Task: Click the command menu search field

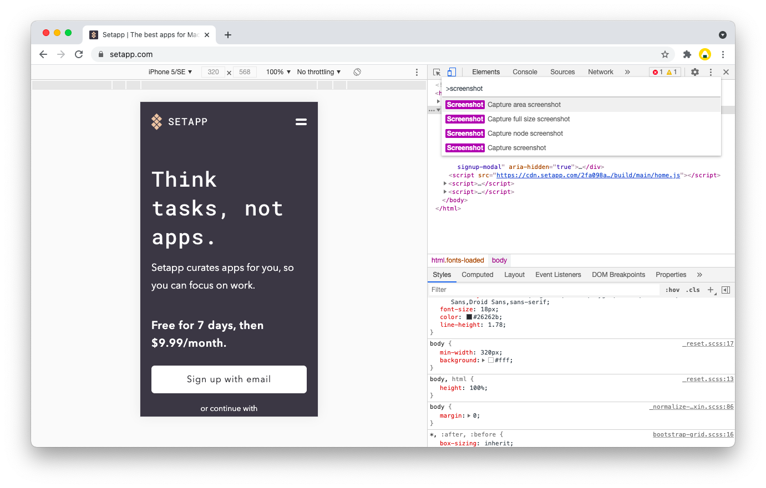Action: point(581,89)
